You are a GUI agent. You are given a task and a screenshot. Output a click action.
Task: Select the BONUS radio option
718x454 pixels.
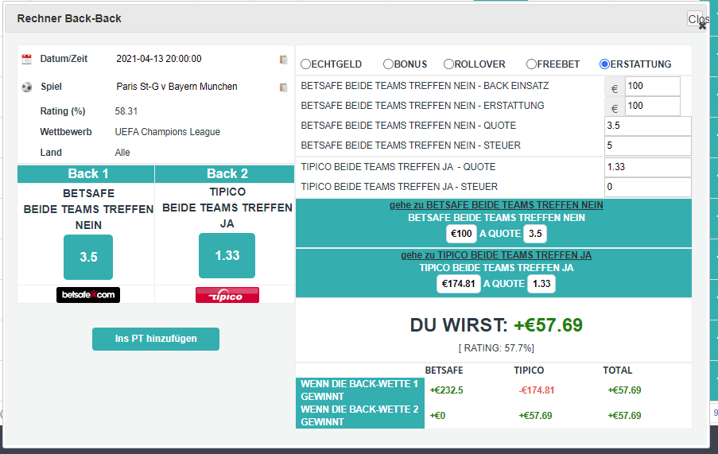(x=388, y=64)
